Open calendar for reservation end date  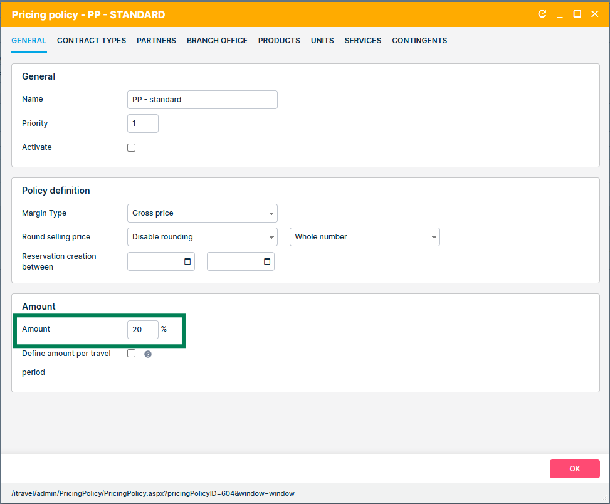coord(266,261)
